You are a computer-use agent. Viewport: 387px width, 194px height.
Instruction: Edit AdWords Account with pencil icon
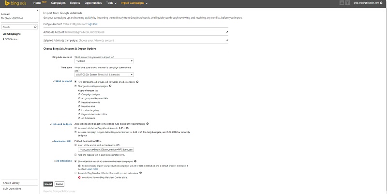(x=227, y=32)
